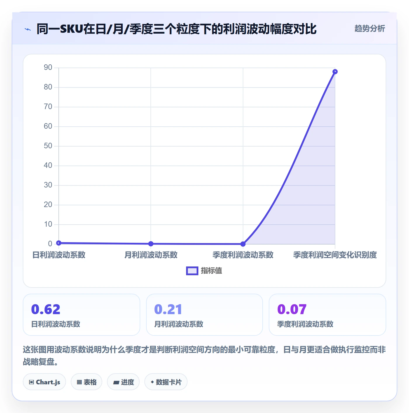This screenshot has width=409, height=413.
Task: Click the 指标值 legend text
Action: coord(212,271)
